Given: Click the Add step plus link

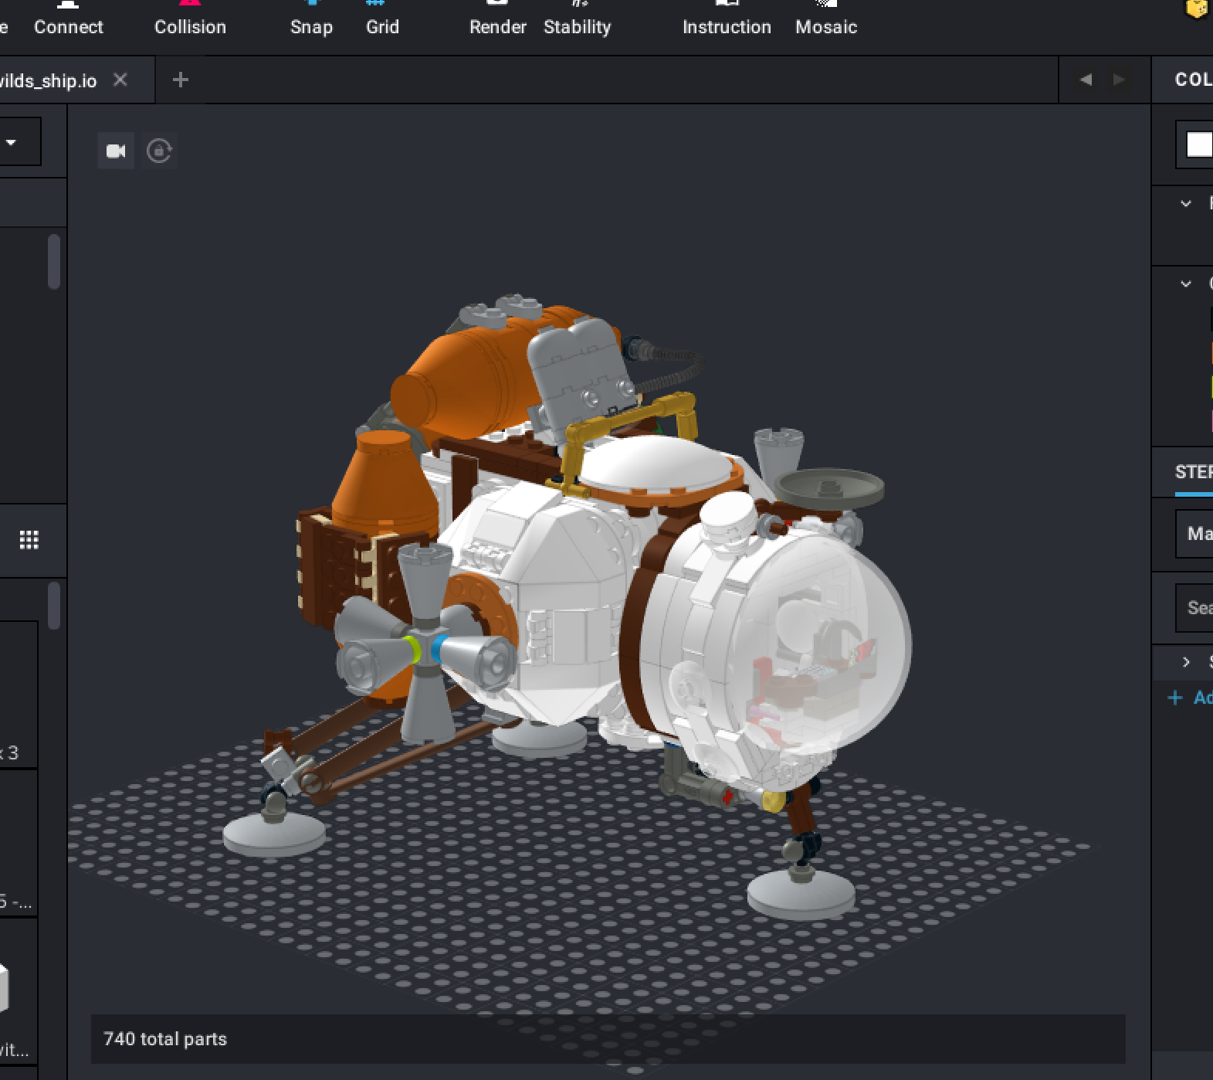Looking at the screenshot, I should pyautogui.click(x=1191, y=698).
